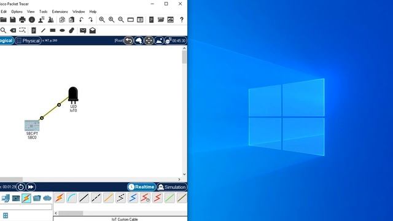Open the drawing palette rectangle icon
The height and width of the screenshot is (221, 393).
click(x=130, y=20)
